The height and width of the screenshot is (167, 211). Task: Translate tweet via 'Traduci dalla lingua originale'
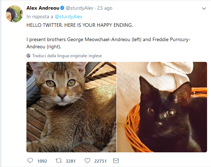tap(67, 56)
